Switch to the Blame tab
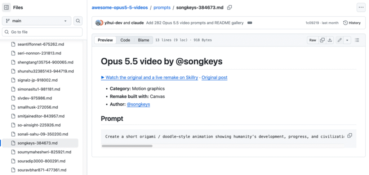 (143, 40)
